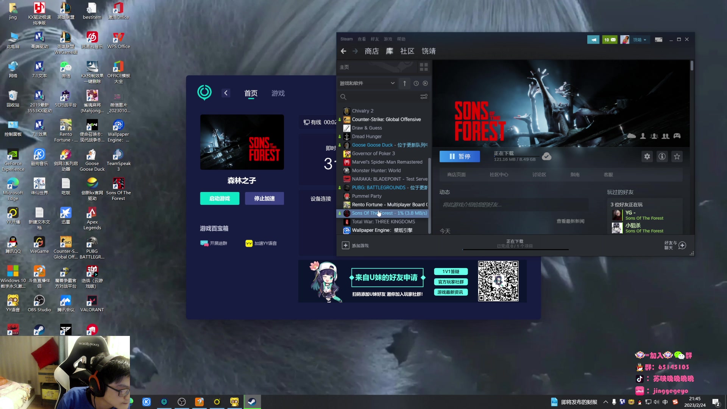This screenshot has width=727, height=409.
Task: Click Steam icon in the taskbar
Action: 252,402
